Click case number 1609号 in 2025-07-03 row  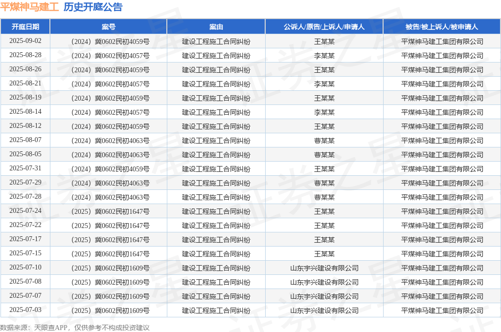(x=109, y=311)
